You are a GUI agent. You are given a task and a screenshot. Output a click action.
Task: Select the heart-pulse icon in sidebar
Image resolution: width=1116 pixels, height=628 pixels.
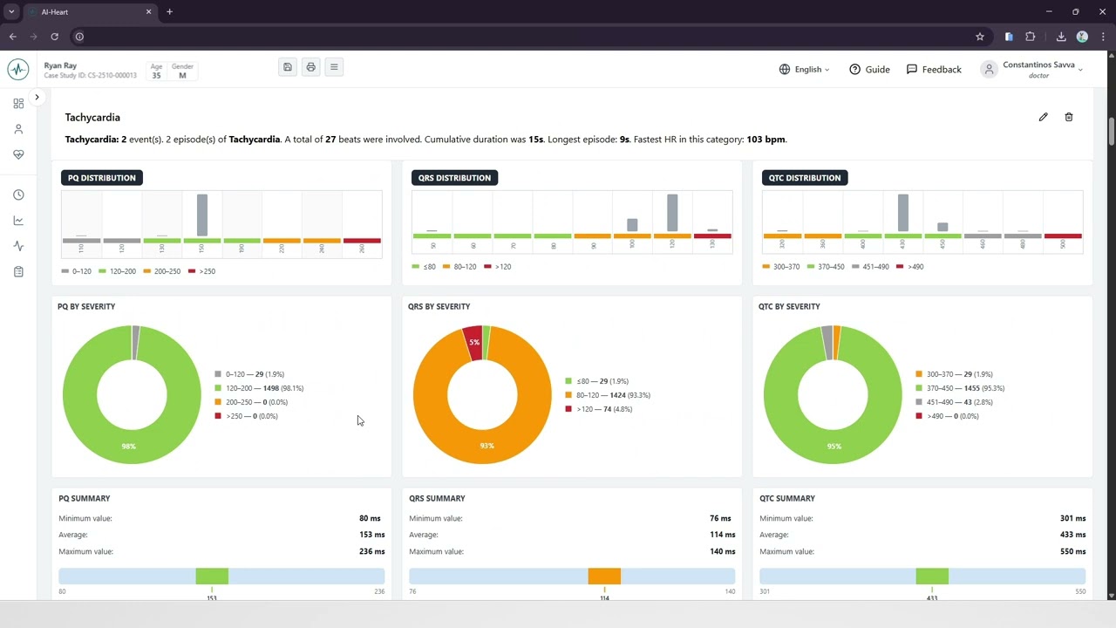pos(18,154)
